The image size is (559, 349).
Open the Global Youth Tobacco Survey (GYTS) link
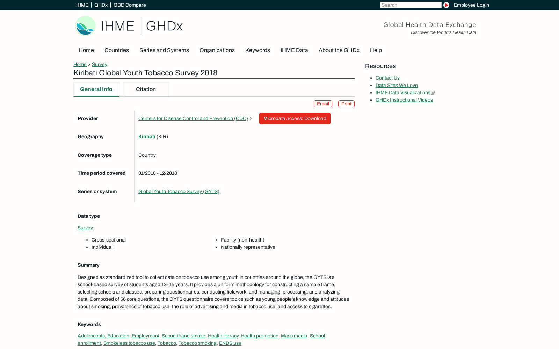[179, 192]
